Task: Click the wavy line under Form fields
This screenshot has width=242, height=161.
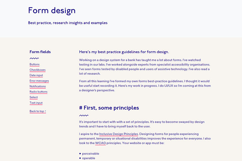Action: (x=34, y=59)
